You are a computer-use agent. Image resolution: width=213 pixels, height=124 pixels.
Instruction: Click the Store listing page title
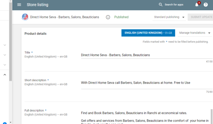(x=37, y=5)
